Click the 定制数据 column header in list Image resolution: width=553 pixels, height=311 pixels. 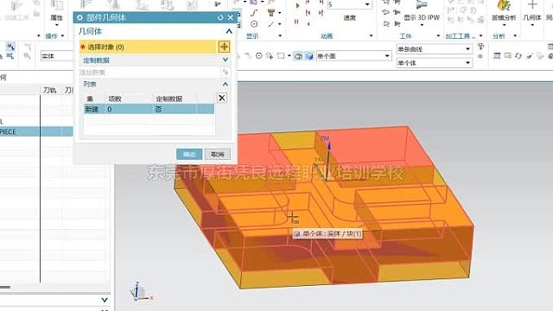click(169, 98)
